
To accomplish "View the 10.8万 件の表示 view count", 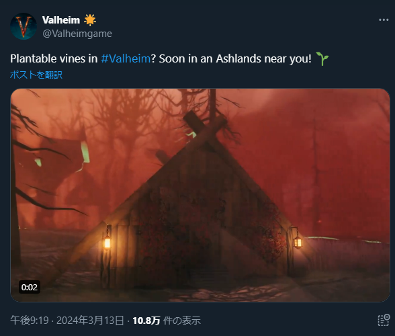I will coord(167,321).
